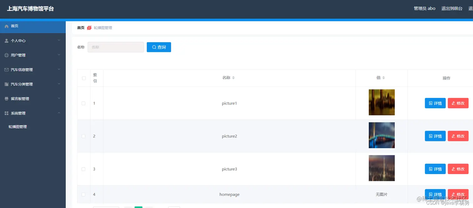Click the name cell 'picture1'
The height and width of the screenshot is (208, 473).
tap(229, 103)
